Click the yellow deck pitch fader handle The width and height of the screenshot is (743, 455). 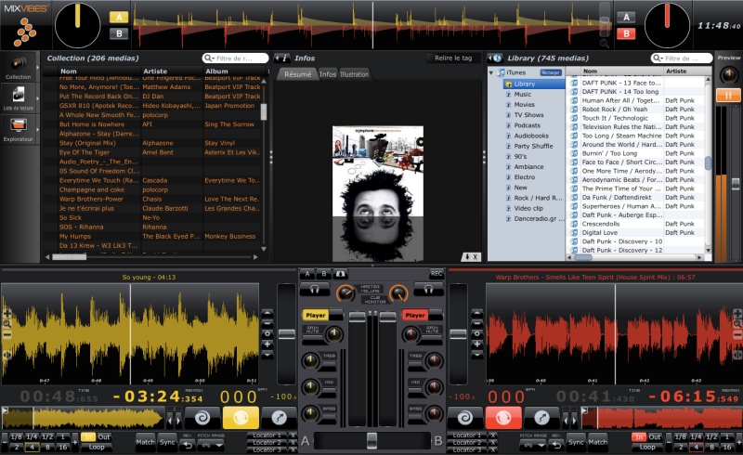coord(287,334)
